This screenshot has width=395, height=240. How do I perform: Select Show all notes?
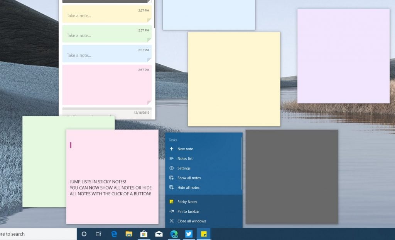[189, 178]
